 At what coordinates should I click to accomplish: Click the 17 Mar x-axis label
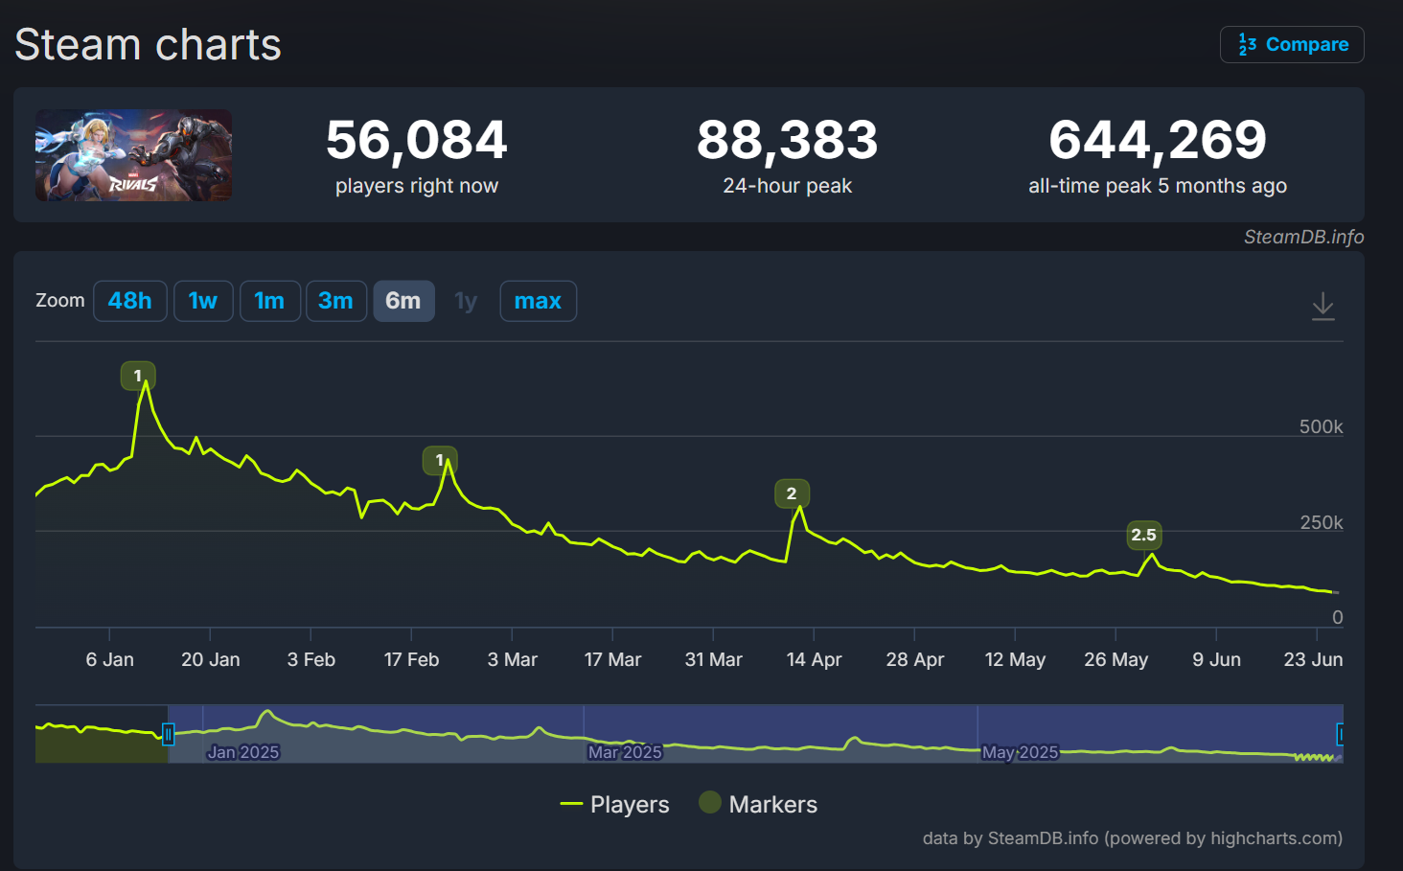coord(612,659)
